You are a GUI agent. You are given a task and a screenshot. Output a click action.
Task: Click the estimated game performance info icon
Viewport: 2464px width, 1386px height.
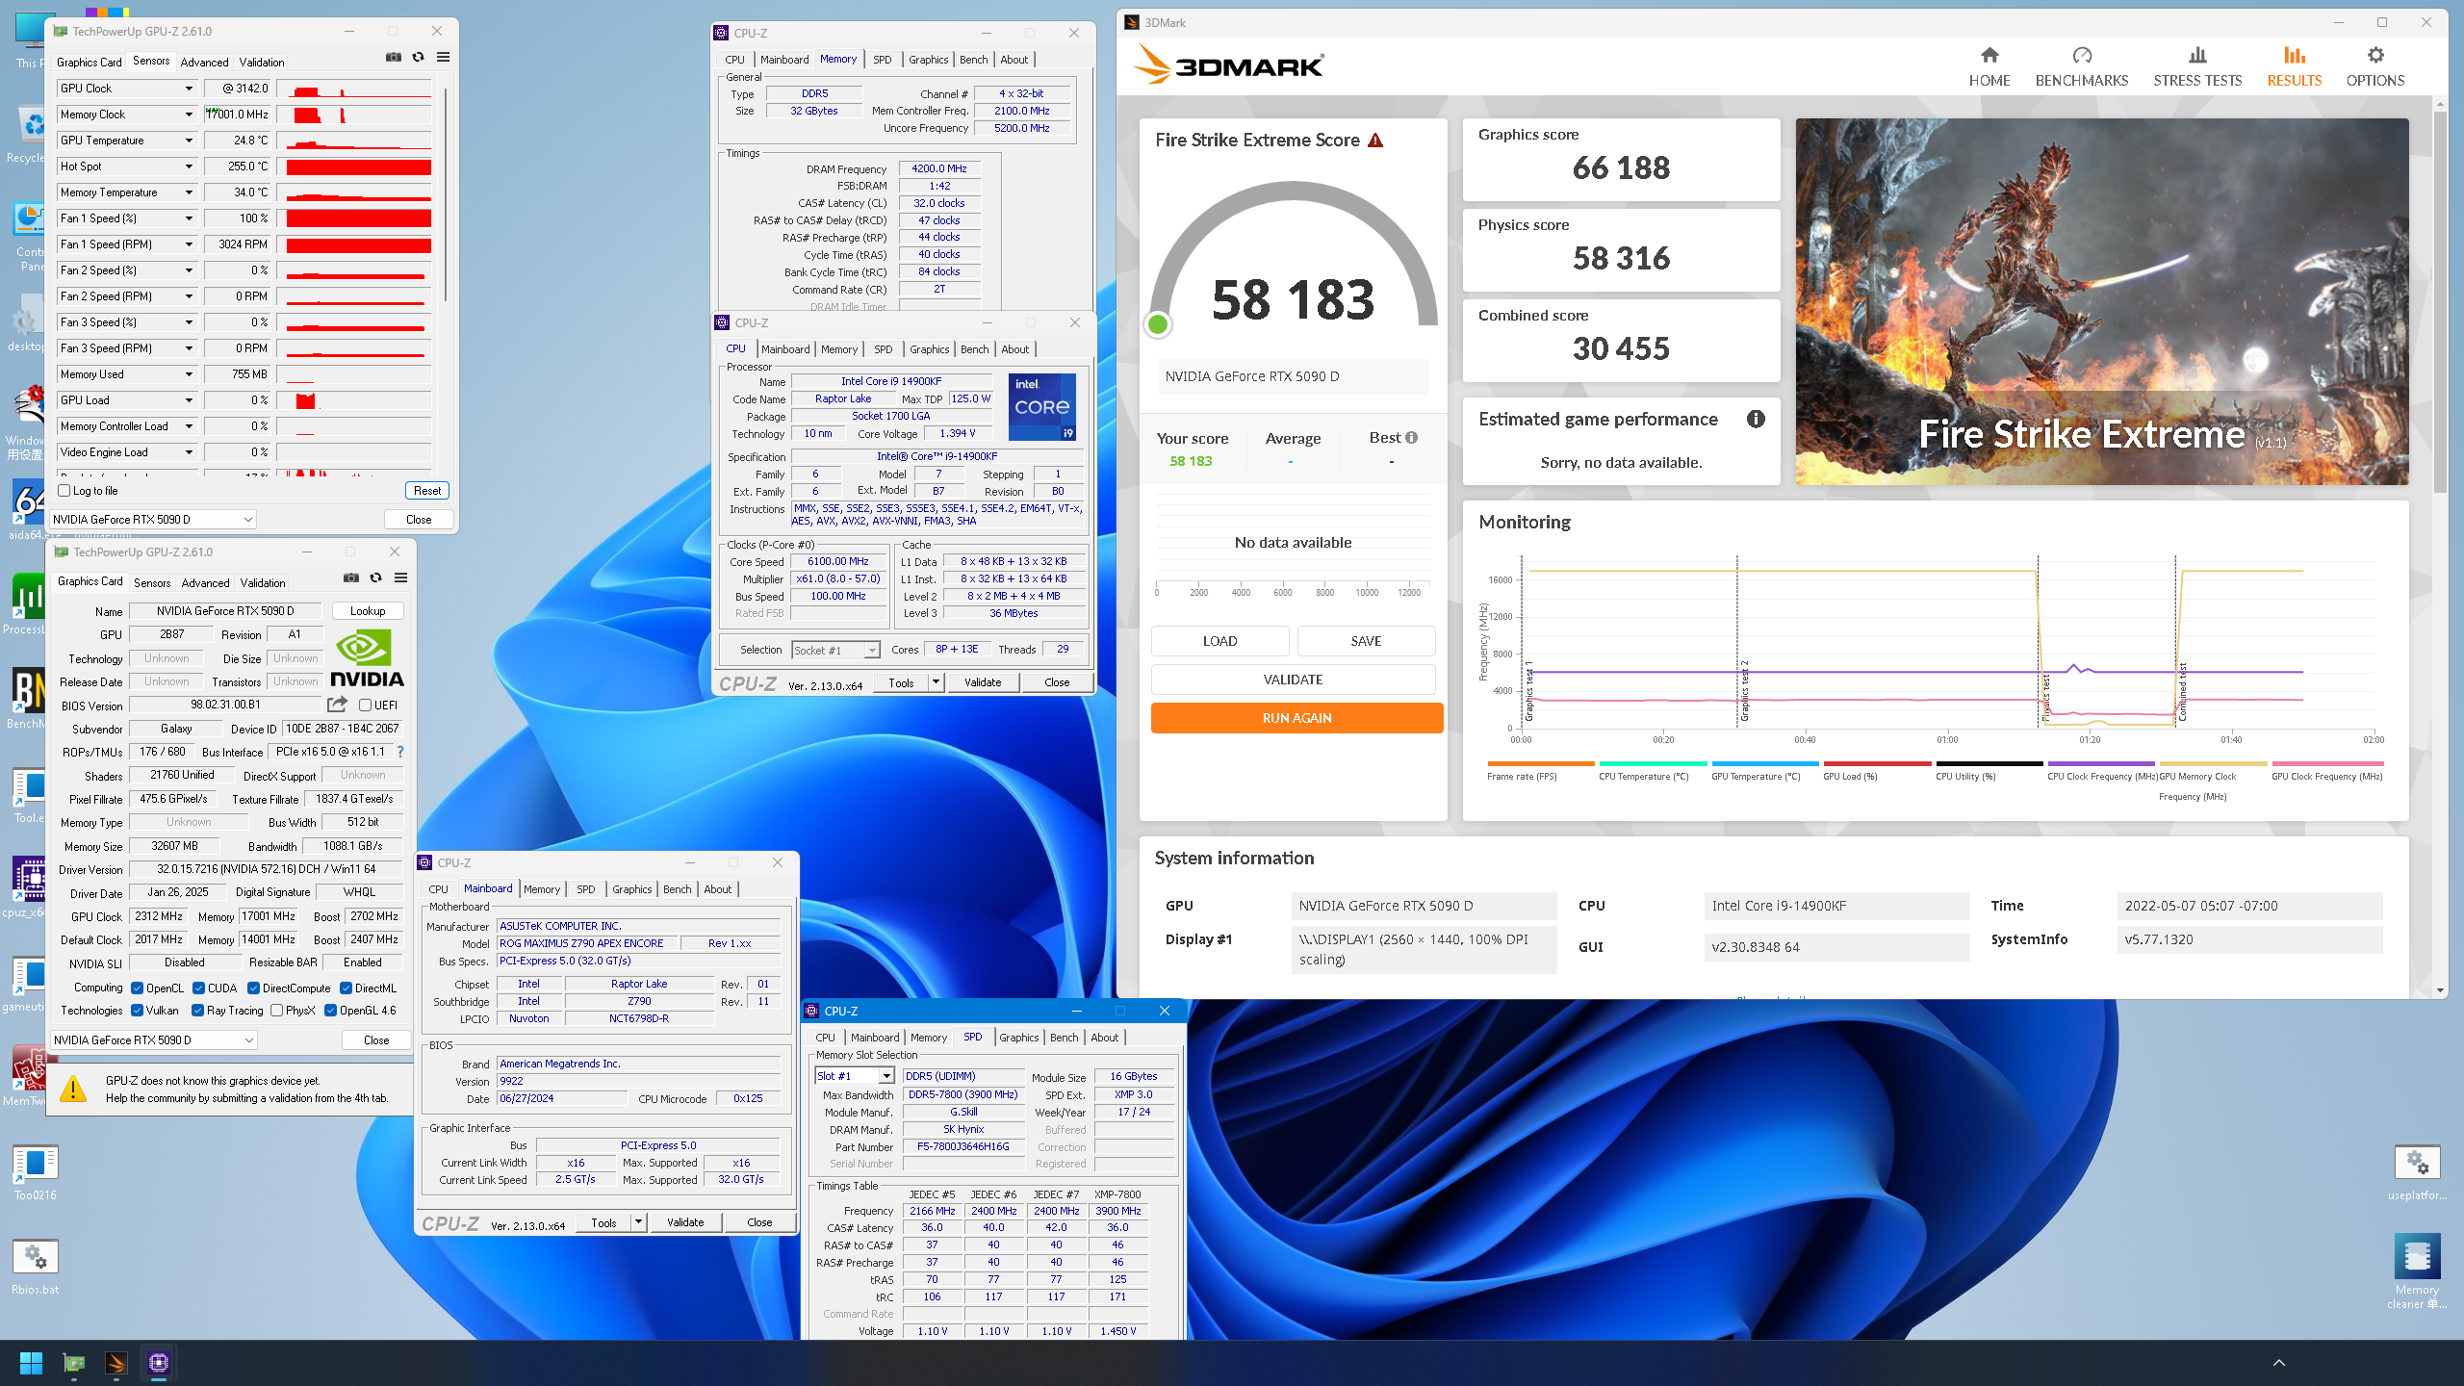click(1756, 419)
